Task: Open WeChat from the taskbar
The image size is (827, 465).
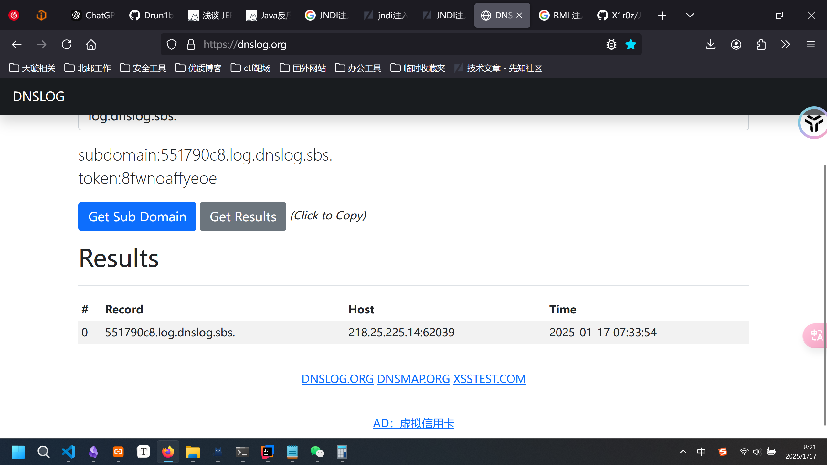Action: pyautogui.click(x=317, y=452)
